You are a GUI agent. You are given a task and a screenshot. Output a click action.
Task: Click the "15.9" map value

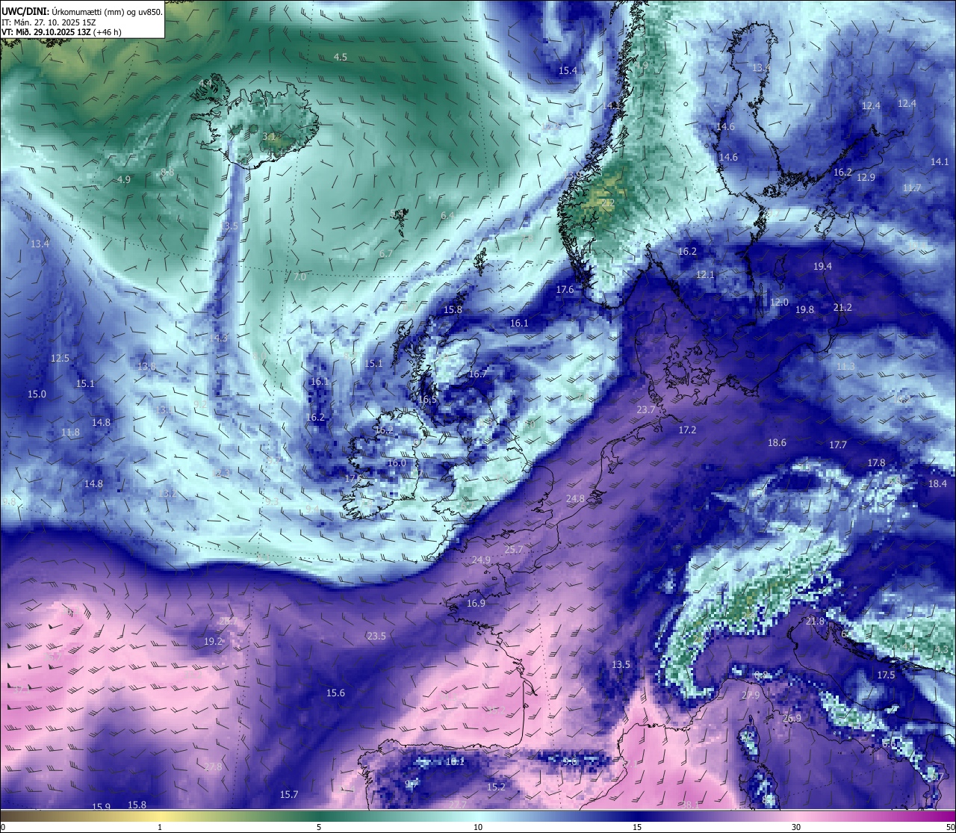click(102, 807)
